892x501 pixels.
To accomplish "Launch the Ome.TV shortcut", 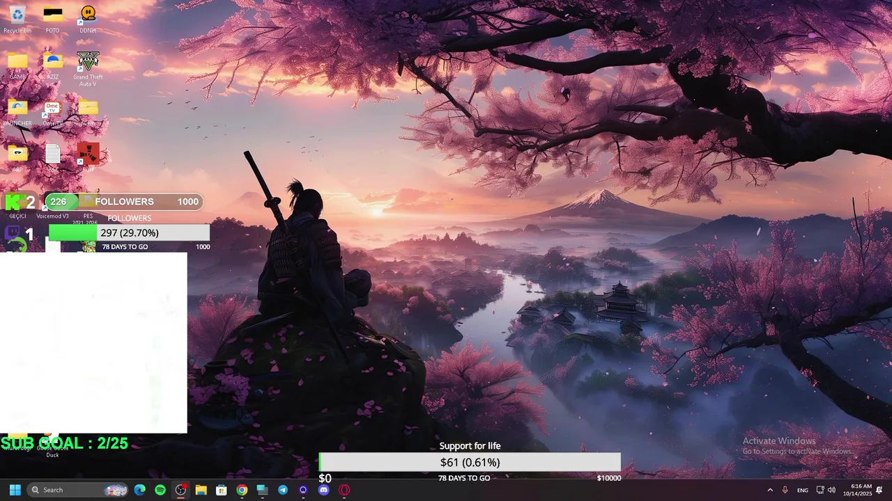I will click(x=53, y=111).
